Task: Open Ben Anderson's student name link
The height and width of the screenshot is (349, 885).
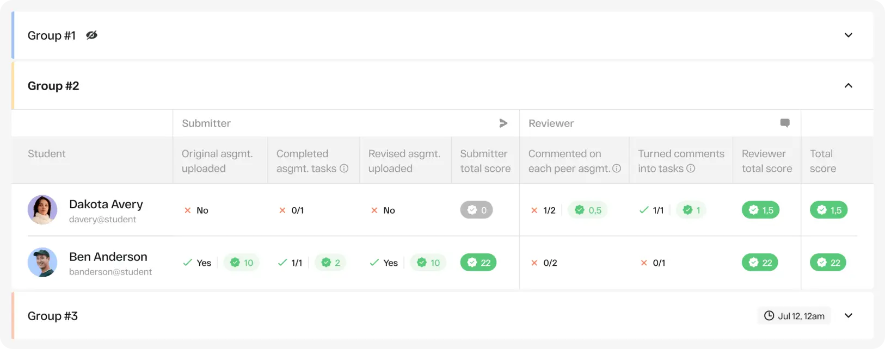Action: pyautogui.click(x=108, y=257)
